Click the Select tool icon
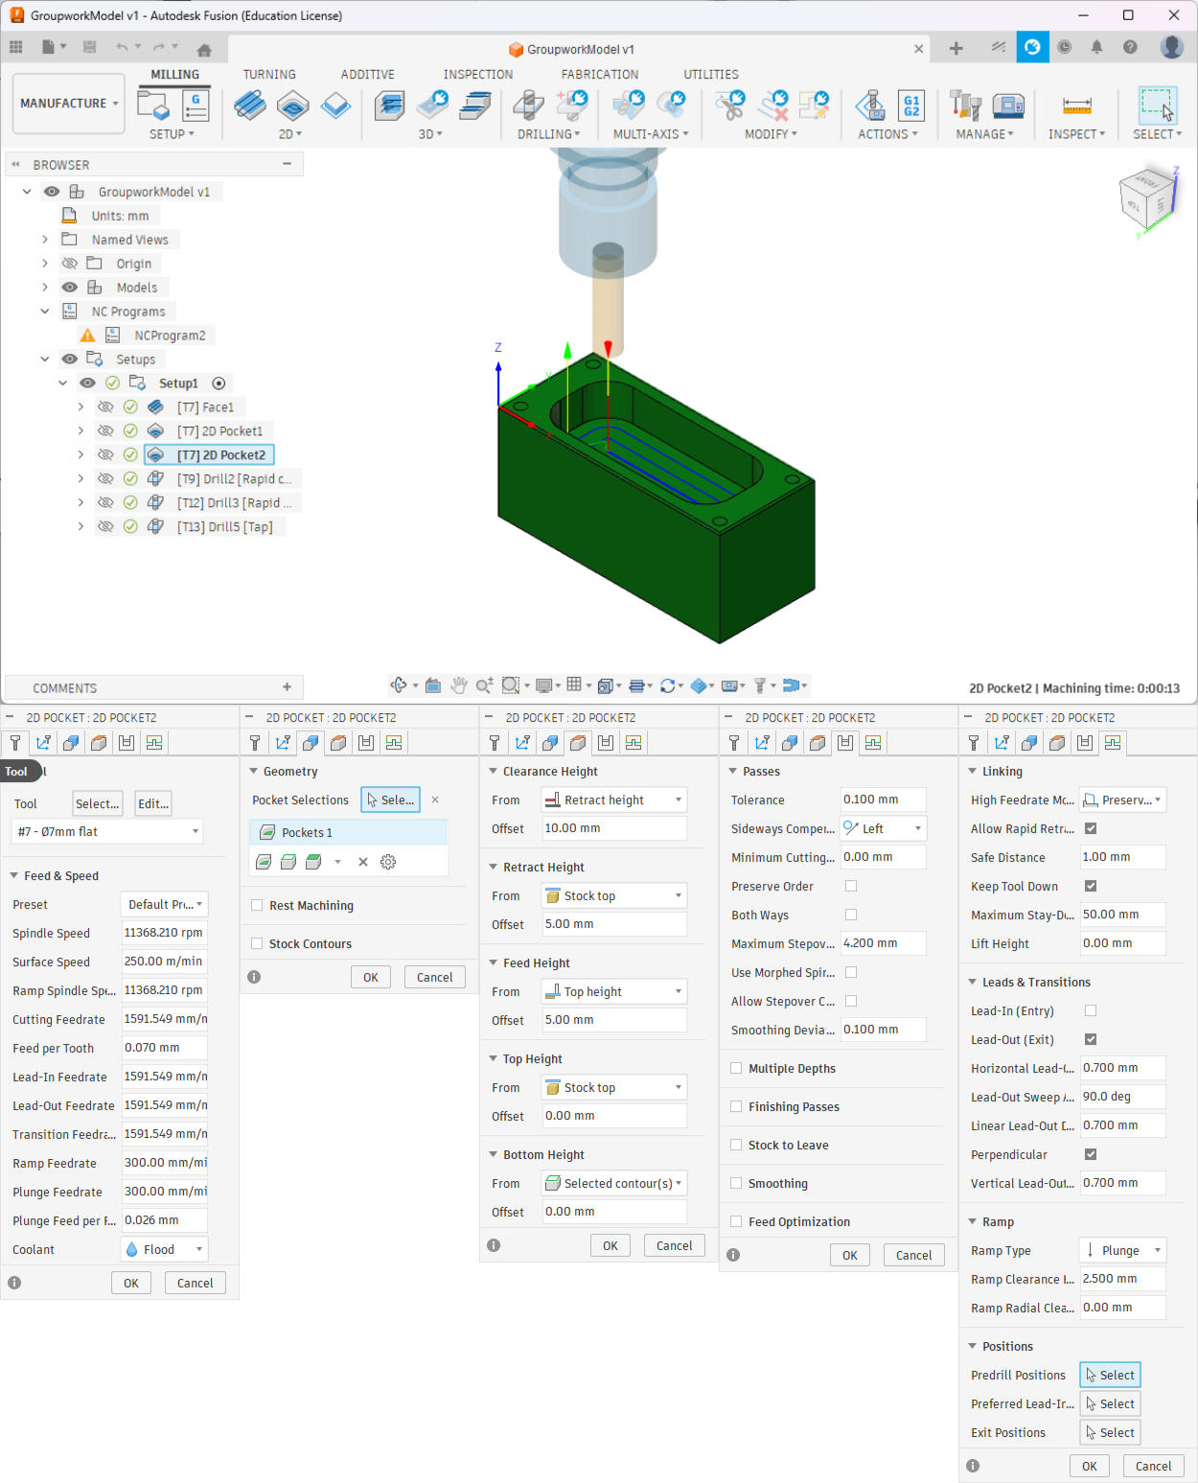Screen dimensions: 1198x1483 click(1157, 104)
